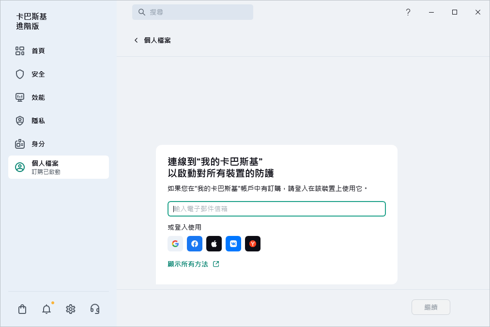Sign in using the Facebook icon
Image resolution: width=490 pixels, height=327 pixels.
194,244
